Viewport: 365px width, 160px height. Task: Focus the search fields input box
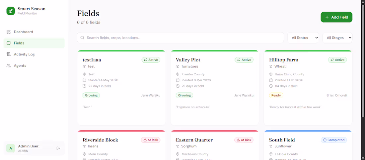(181, 38)
